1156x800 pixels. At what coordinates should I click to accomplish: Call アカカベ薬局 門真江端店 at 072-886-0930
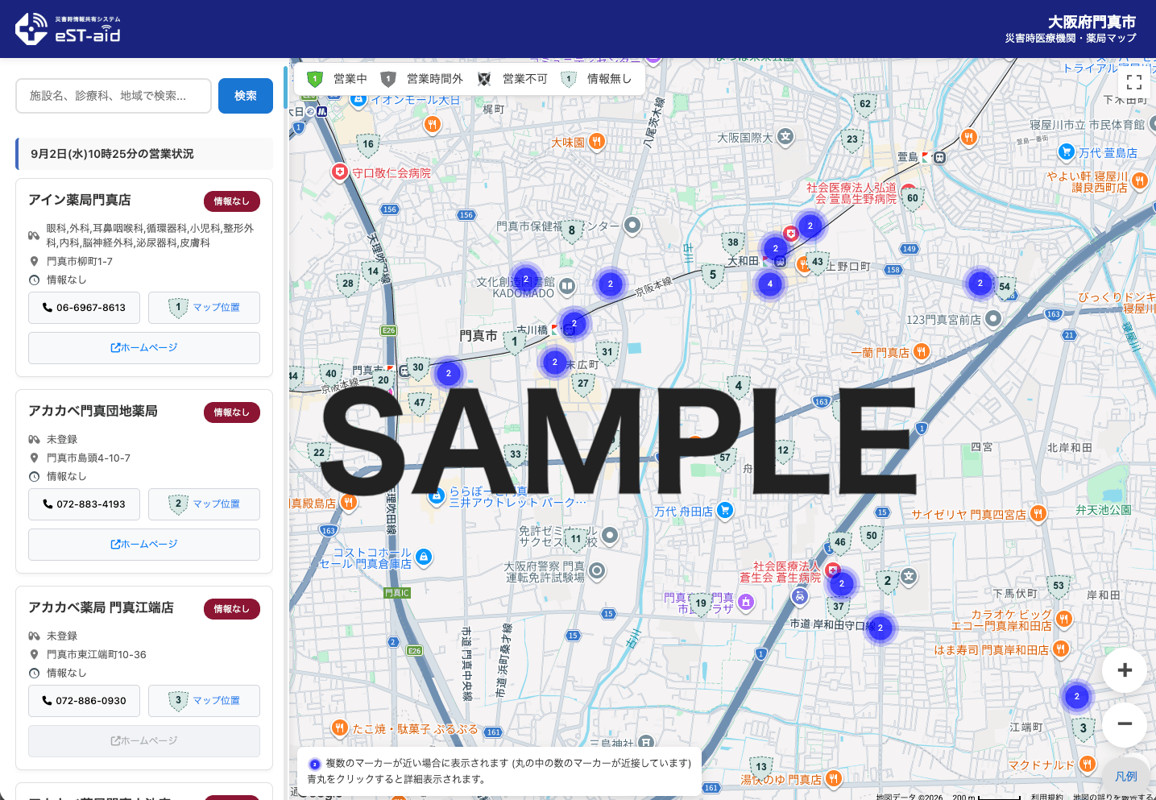pyautogui.click(x=84, y=701)
